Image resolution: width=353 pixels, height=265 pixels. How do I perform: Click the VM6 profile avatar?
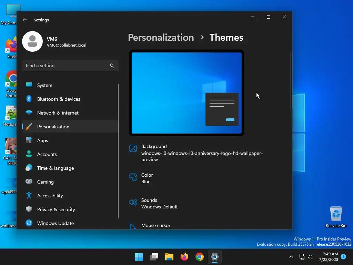pyautogui.click(x=32, y=41)
